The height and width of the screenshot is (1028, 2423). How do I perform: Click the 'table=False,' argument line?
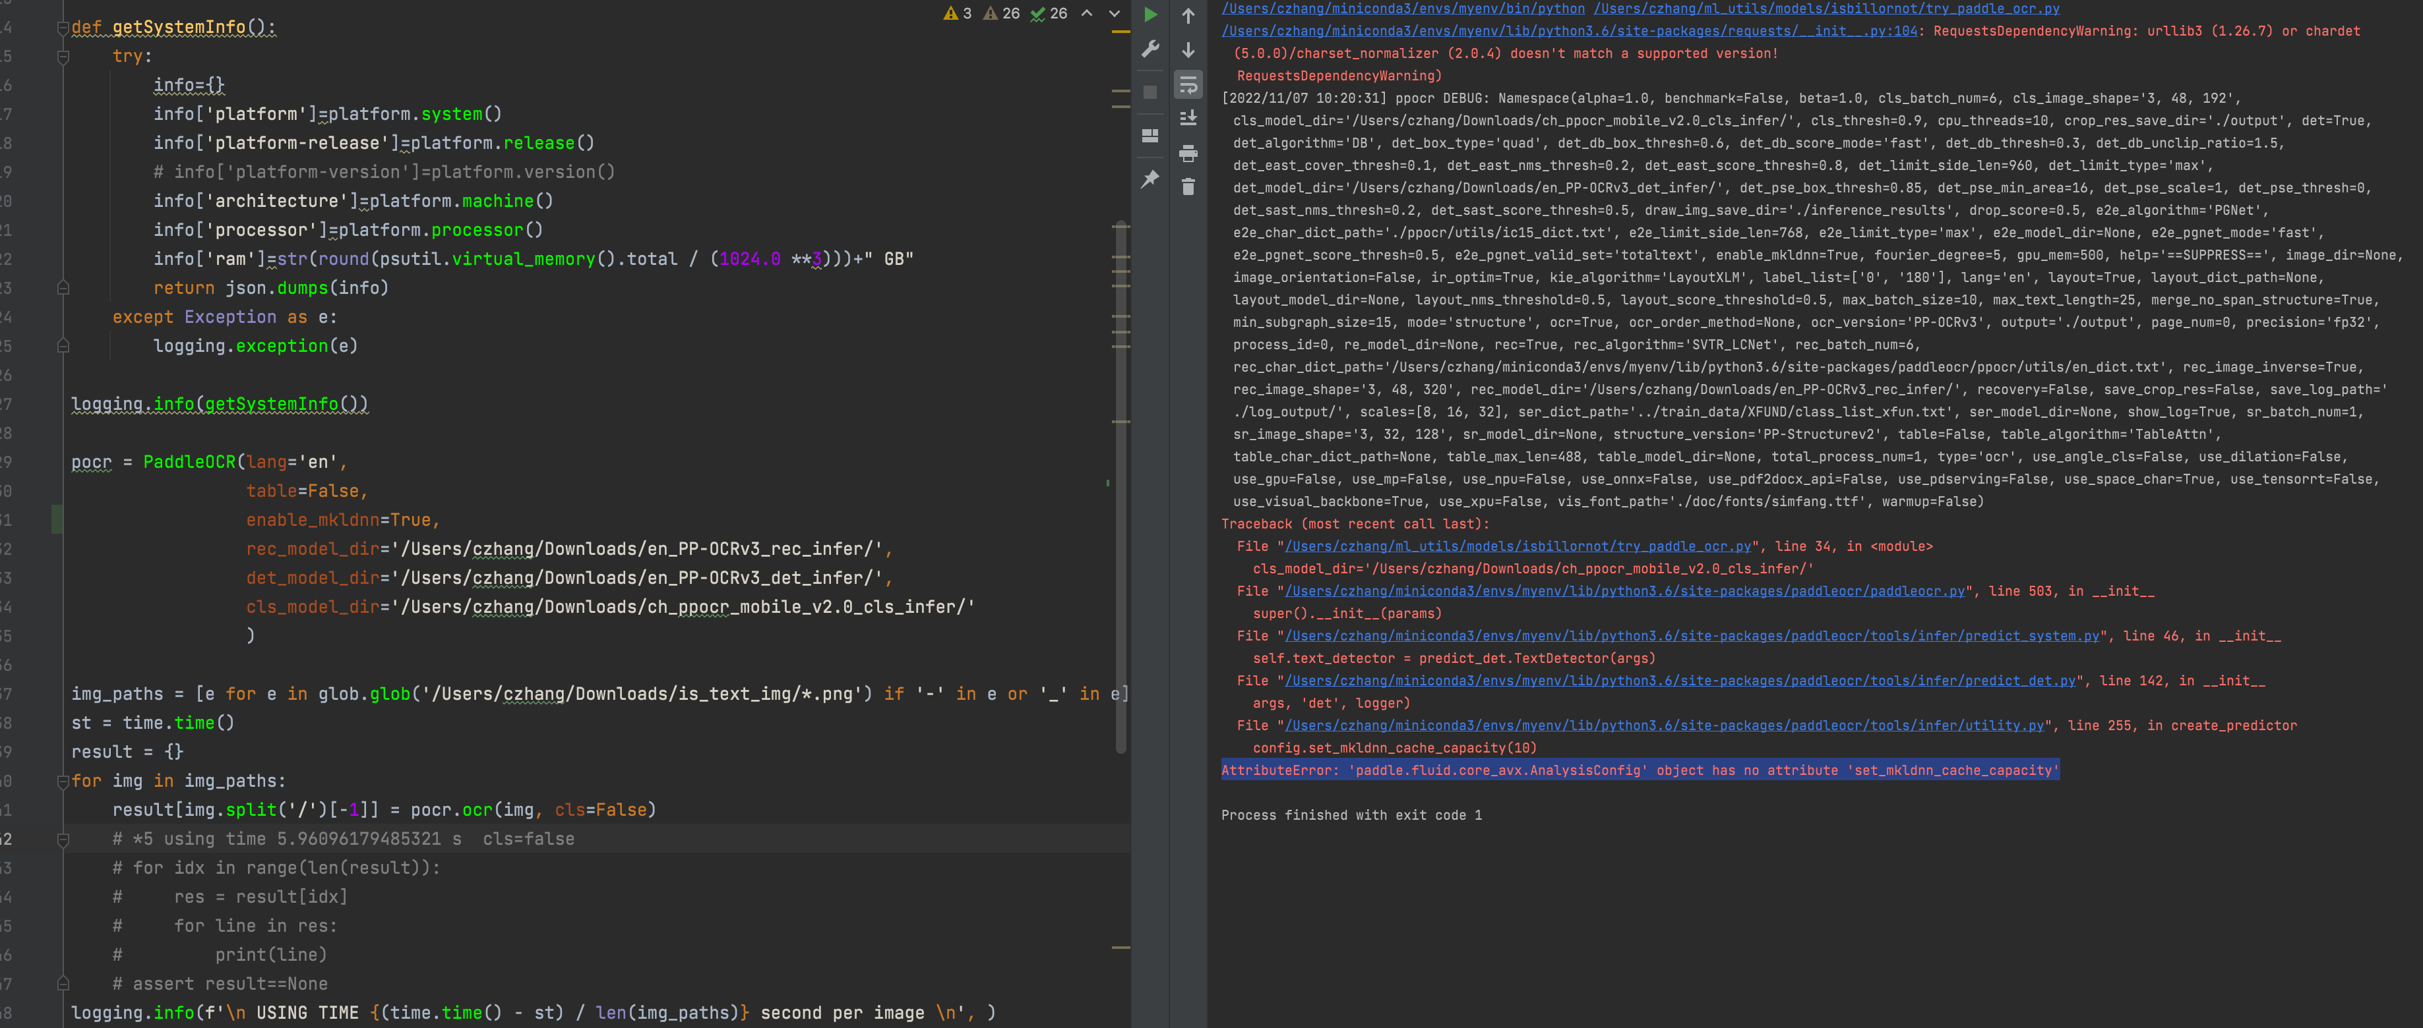click(307, 490)
